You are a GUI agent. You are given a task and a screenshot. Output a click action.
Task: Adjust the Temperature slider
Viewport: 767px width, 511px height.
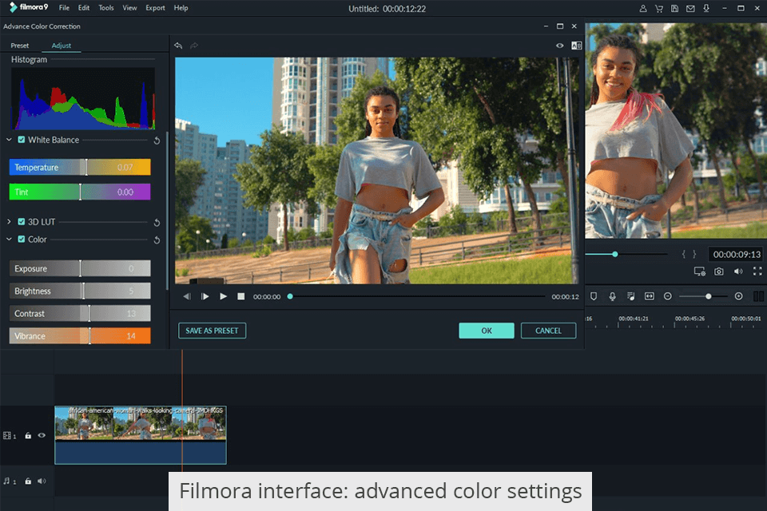tap(80, 167)
